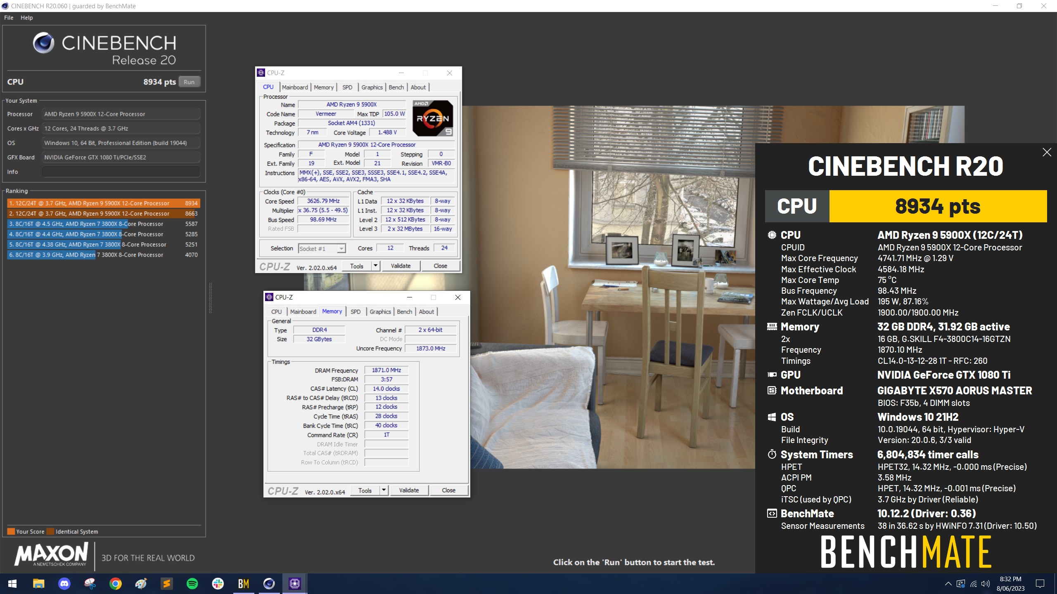Open the Windows Start menu
Screen dimensions: 1057x594
click(x=12, y=584)
